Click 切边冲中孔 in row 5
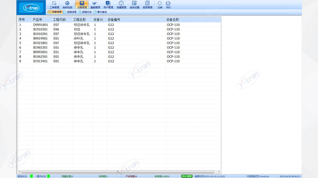 [x=82, y=43]
